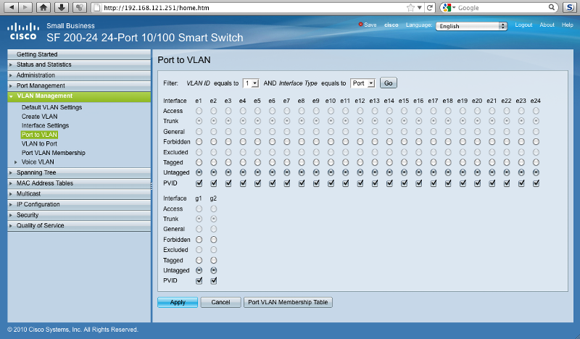The image size is (580, 339).
Task: Uncheck PVID for port e20
Action: 477,183
